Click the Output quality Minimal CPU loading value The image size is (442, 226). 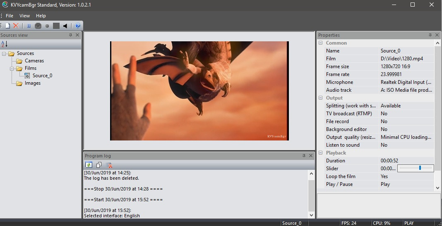point(406,137)
